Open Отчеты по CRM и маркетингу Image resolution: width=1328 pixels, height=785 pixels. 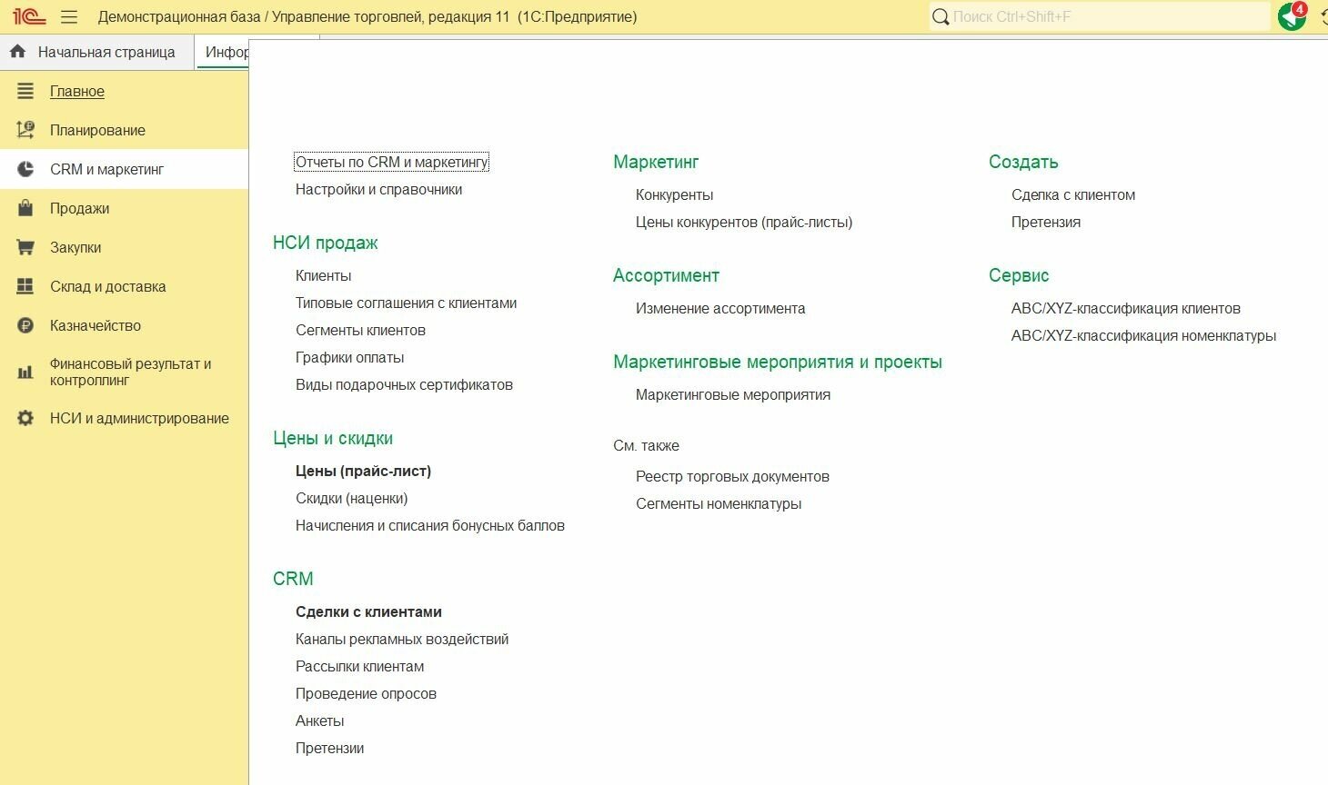[x=392, y=162]
